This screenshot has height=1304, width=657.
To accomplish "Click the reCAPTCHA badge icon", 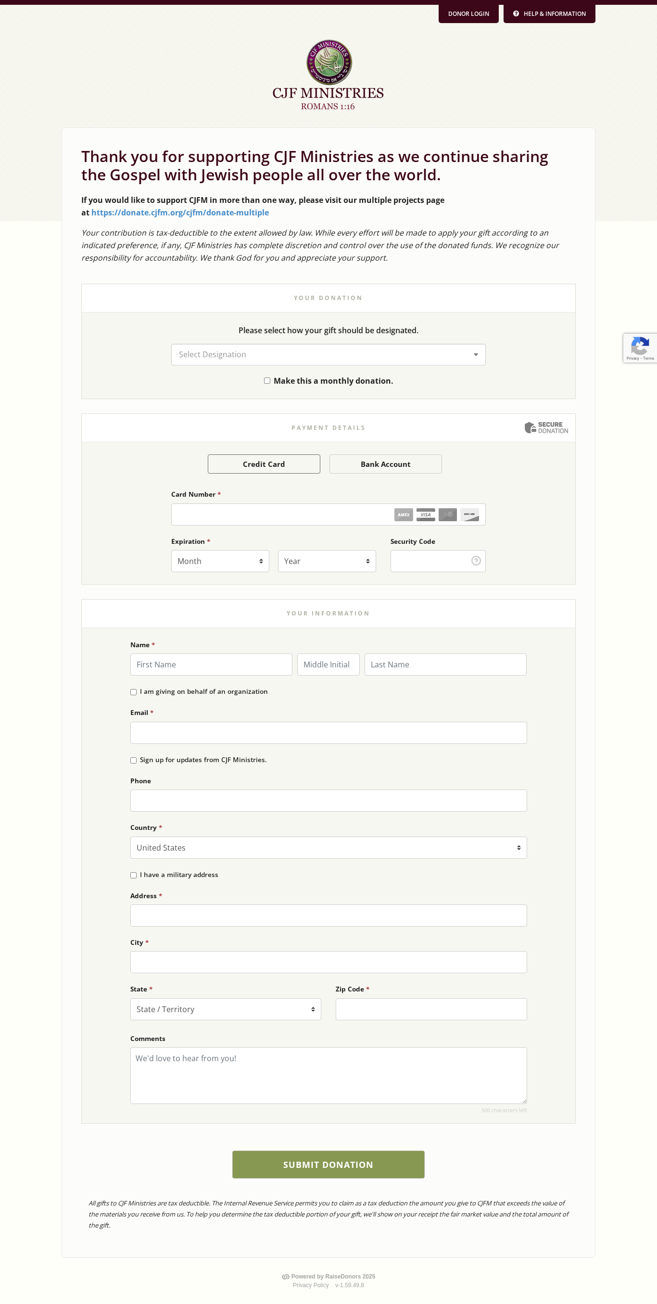I will pos(640,346).
